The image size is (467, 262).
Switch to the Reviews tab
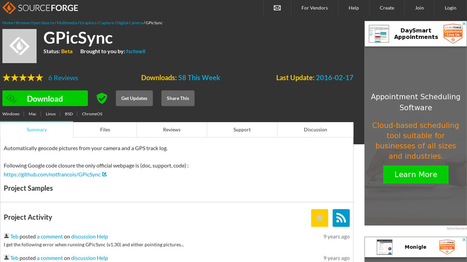pyautogui.click(x=172, y=130)
